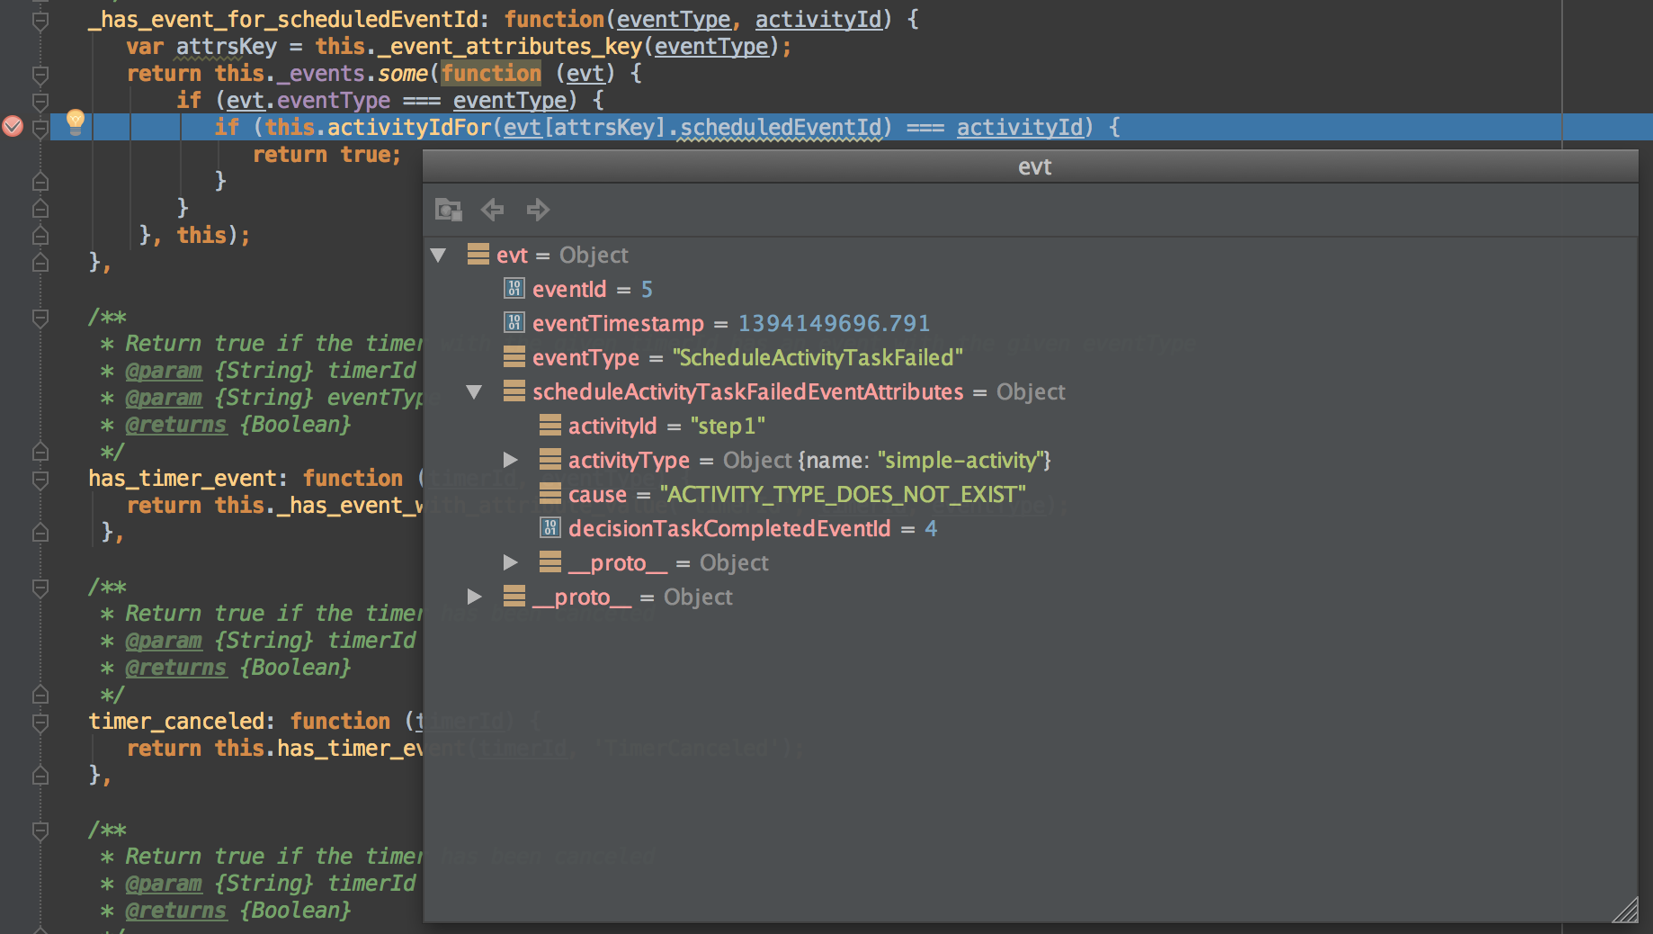Click the activityIdFor call in highlighted line

(x=409, y=128)
